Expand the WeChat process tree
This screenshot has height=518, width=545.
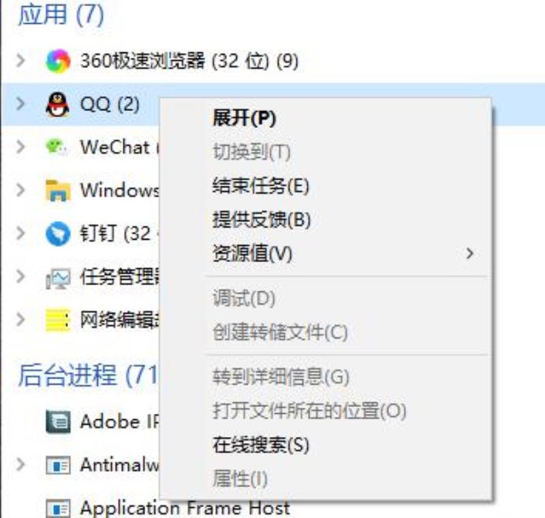(x=21, y=146)
